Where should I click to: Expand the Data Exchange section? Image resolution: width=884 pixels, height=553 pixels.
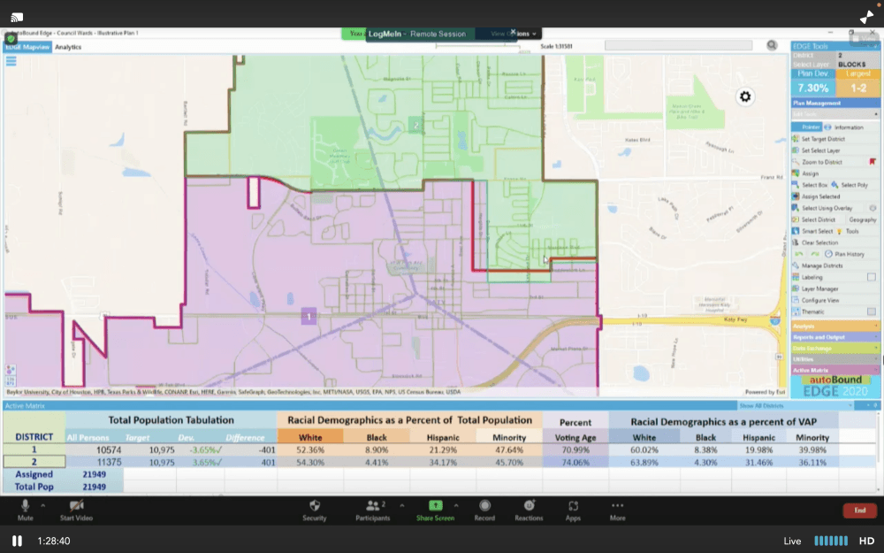click(835, 348)
